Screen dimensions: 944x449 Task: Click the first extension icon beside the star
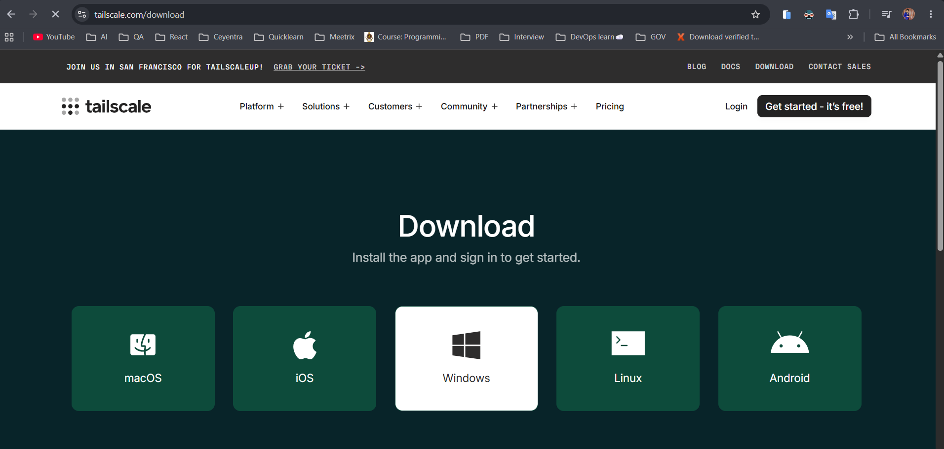(787, 14)
